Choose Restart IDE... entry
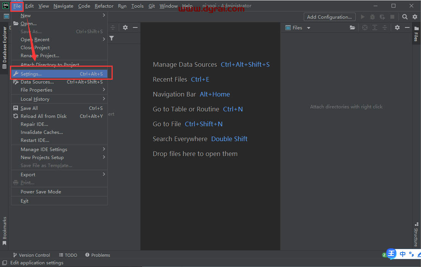 click(x=59, y=140)
